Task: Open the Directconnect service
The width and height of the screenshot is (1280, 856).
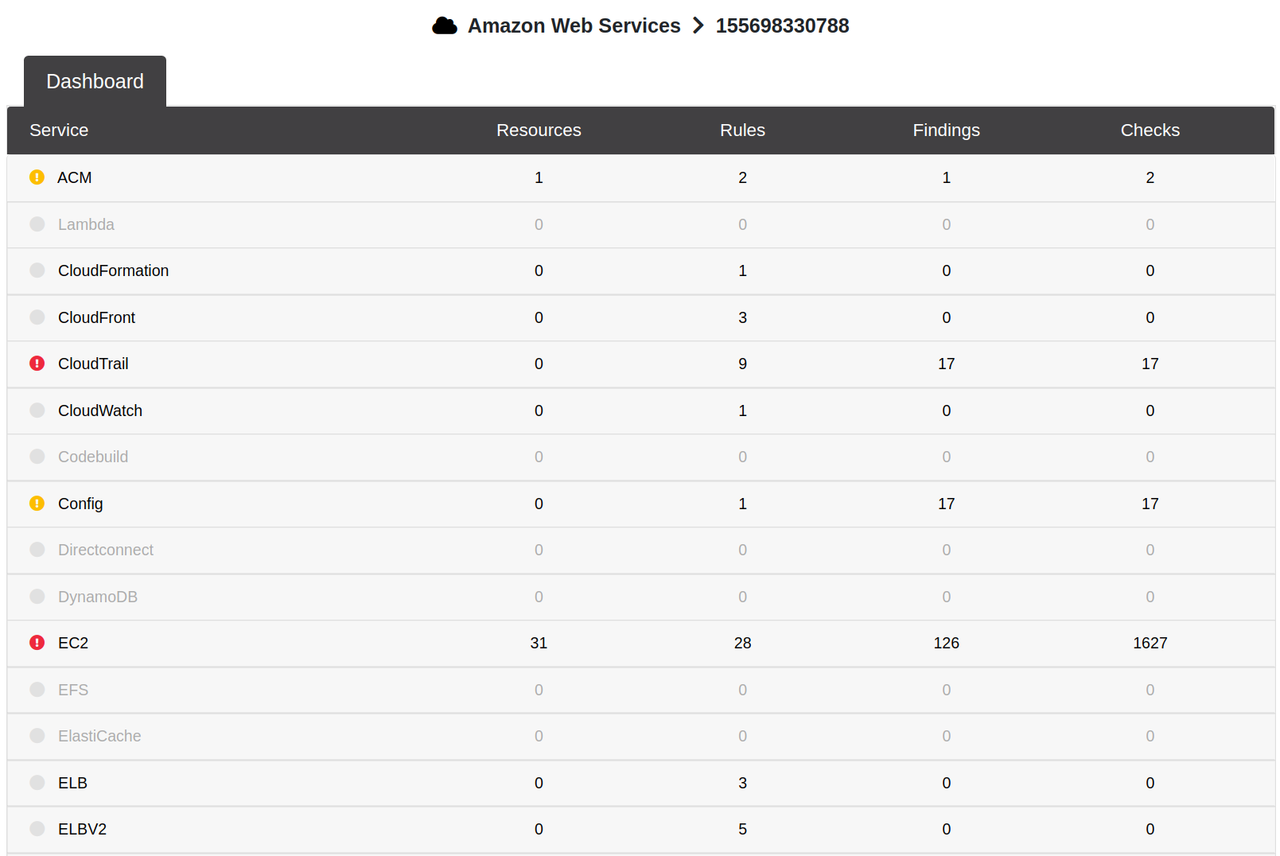Action: coord(106,550)
